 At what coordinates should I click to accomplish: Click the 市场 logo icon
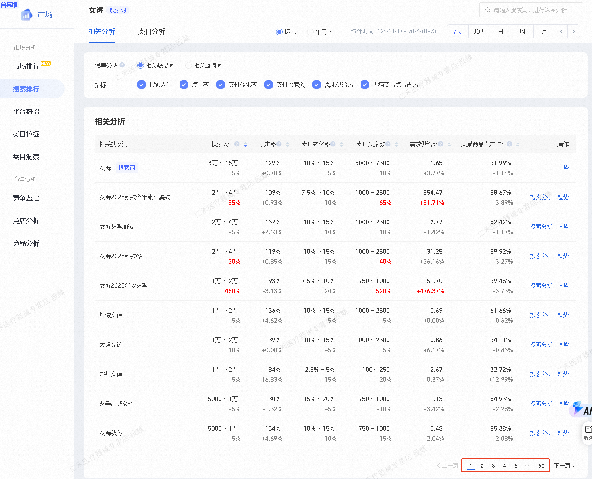[x=27, y=15]
